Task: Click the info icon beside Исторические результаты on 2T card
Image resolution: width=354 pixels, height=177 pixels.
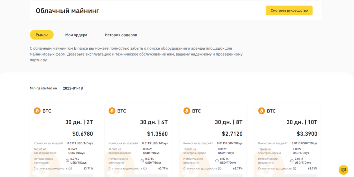Action: [67, 160]
